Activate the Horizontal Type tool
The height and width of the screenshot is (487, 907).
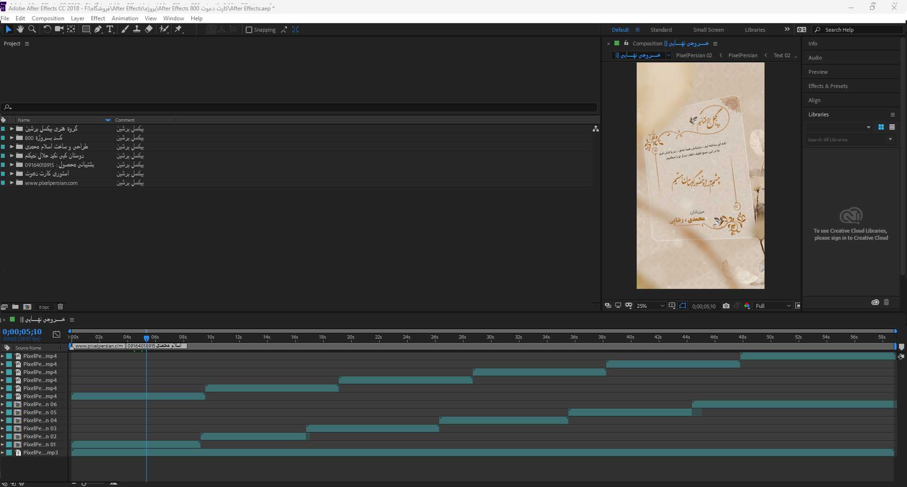click(110, 29)
